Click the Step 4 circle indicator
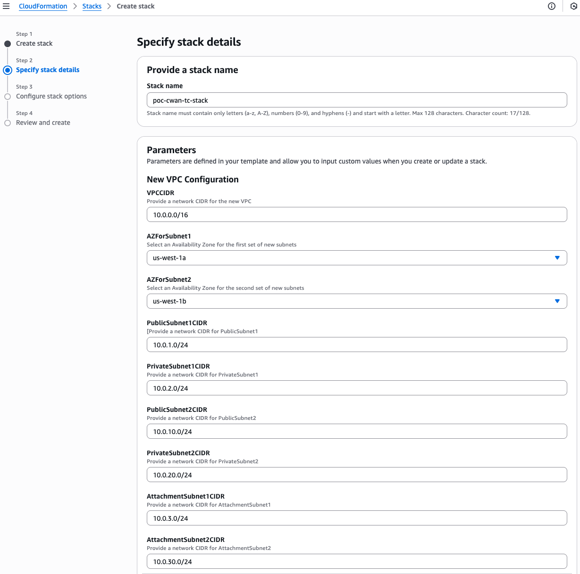This screenshot has width=580, height=574. pyautogui.click(x=8, y=123)
